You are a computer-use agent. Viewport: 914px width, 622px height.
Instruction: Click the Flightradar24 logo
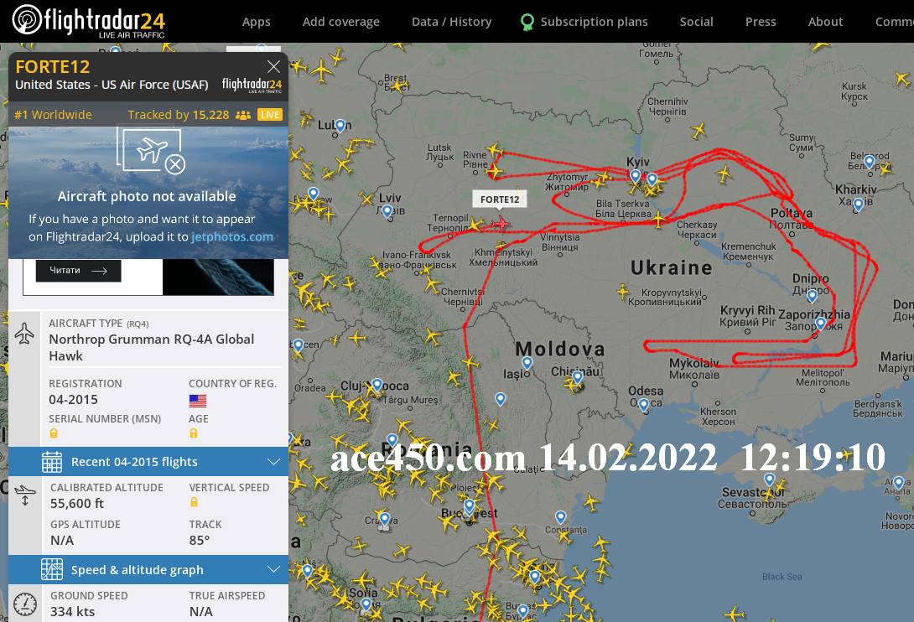pyautogui.click(x=89, y=21)
